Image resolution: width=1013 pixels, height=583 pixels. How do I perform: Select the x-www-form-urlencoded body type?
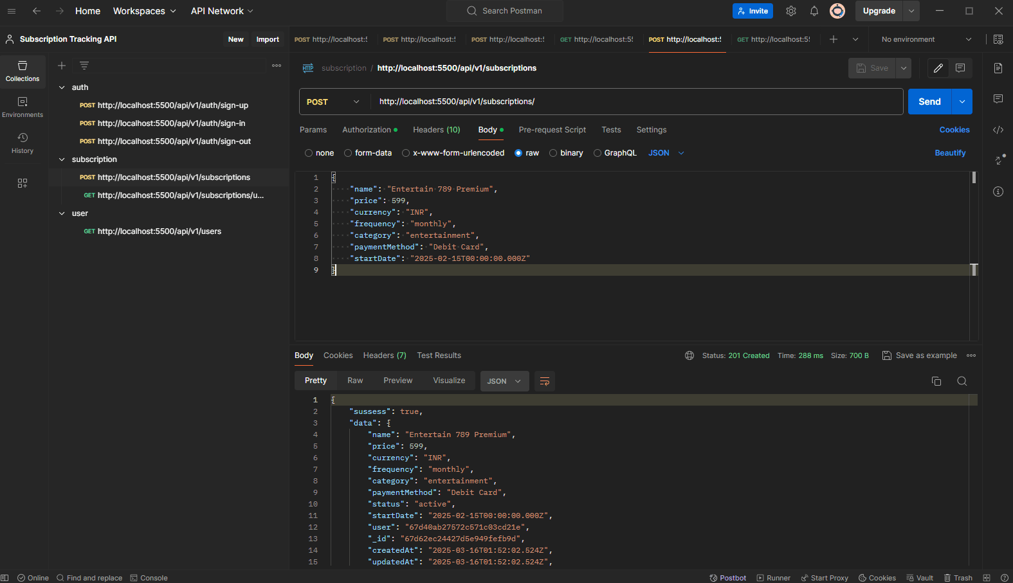tap(406, 153)
